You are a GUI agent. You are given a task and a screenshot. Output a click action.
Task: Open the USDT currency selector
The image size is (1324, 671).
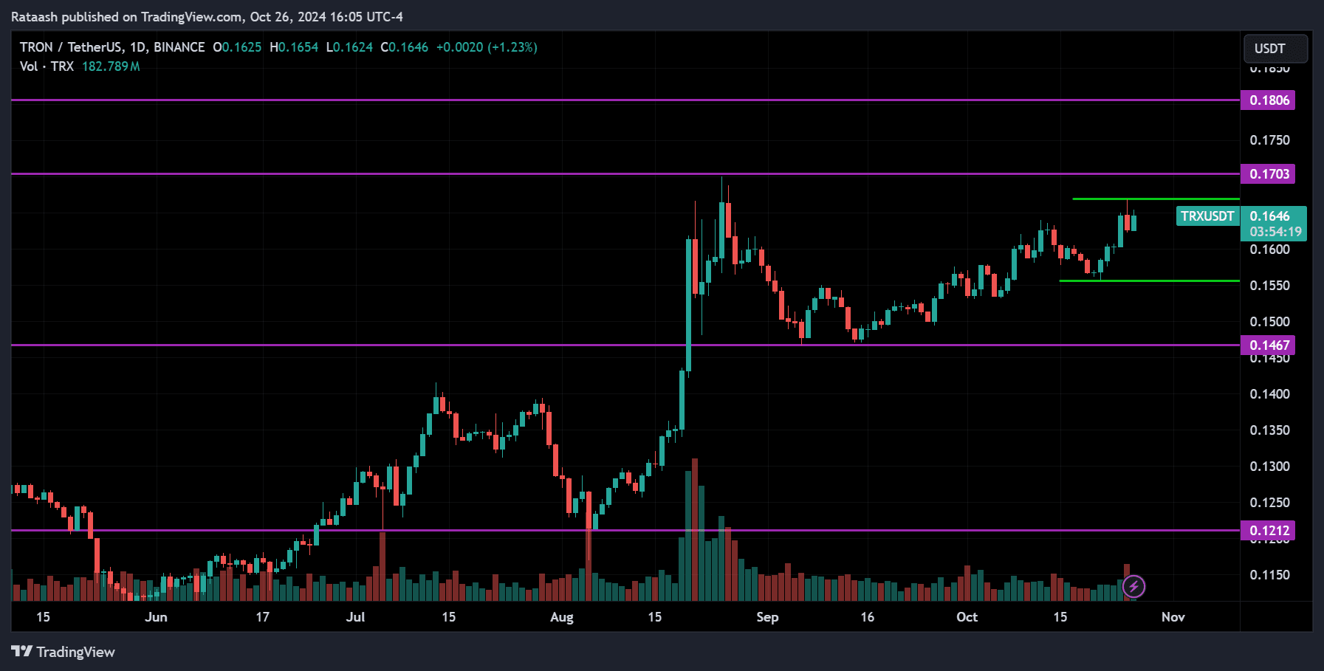click(x=1275, y=49)
